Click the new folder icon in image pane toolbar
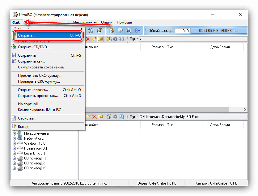The image size is (258, 196). click(x=94, y=39)
